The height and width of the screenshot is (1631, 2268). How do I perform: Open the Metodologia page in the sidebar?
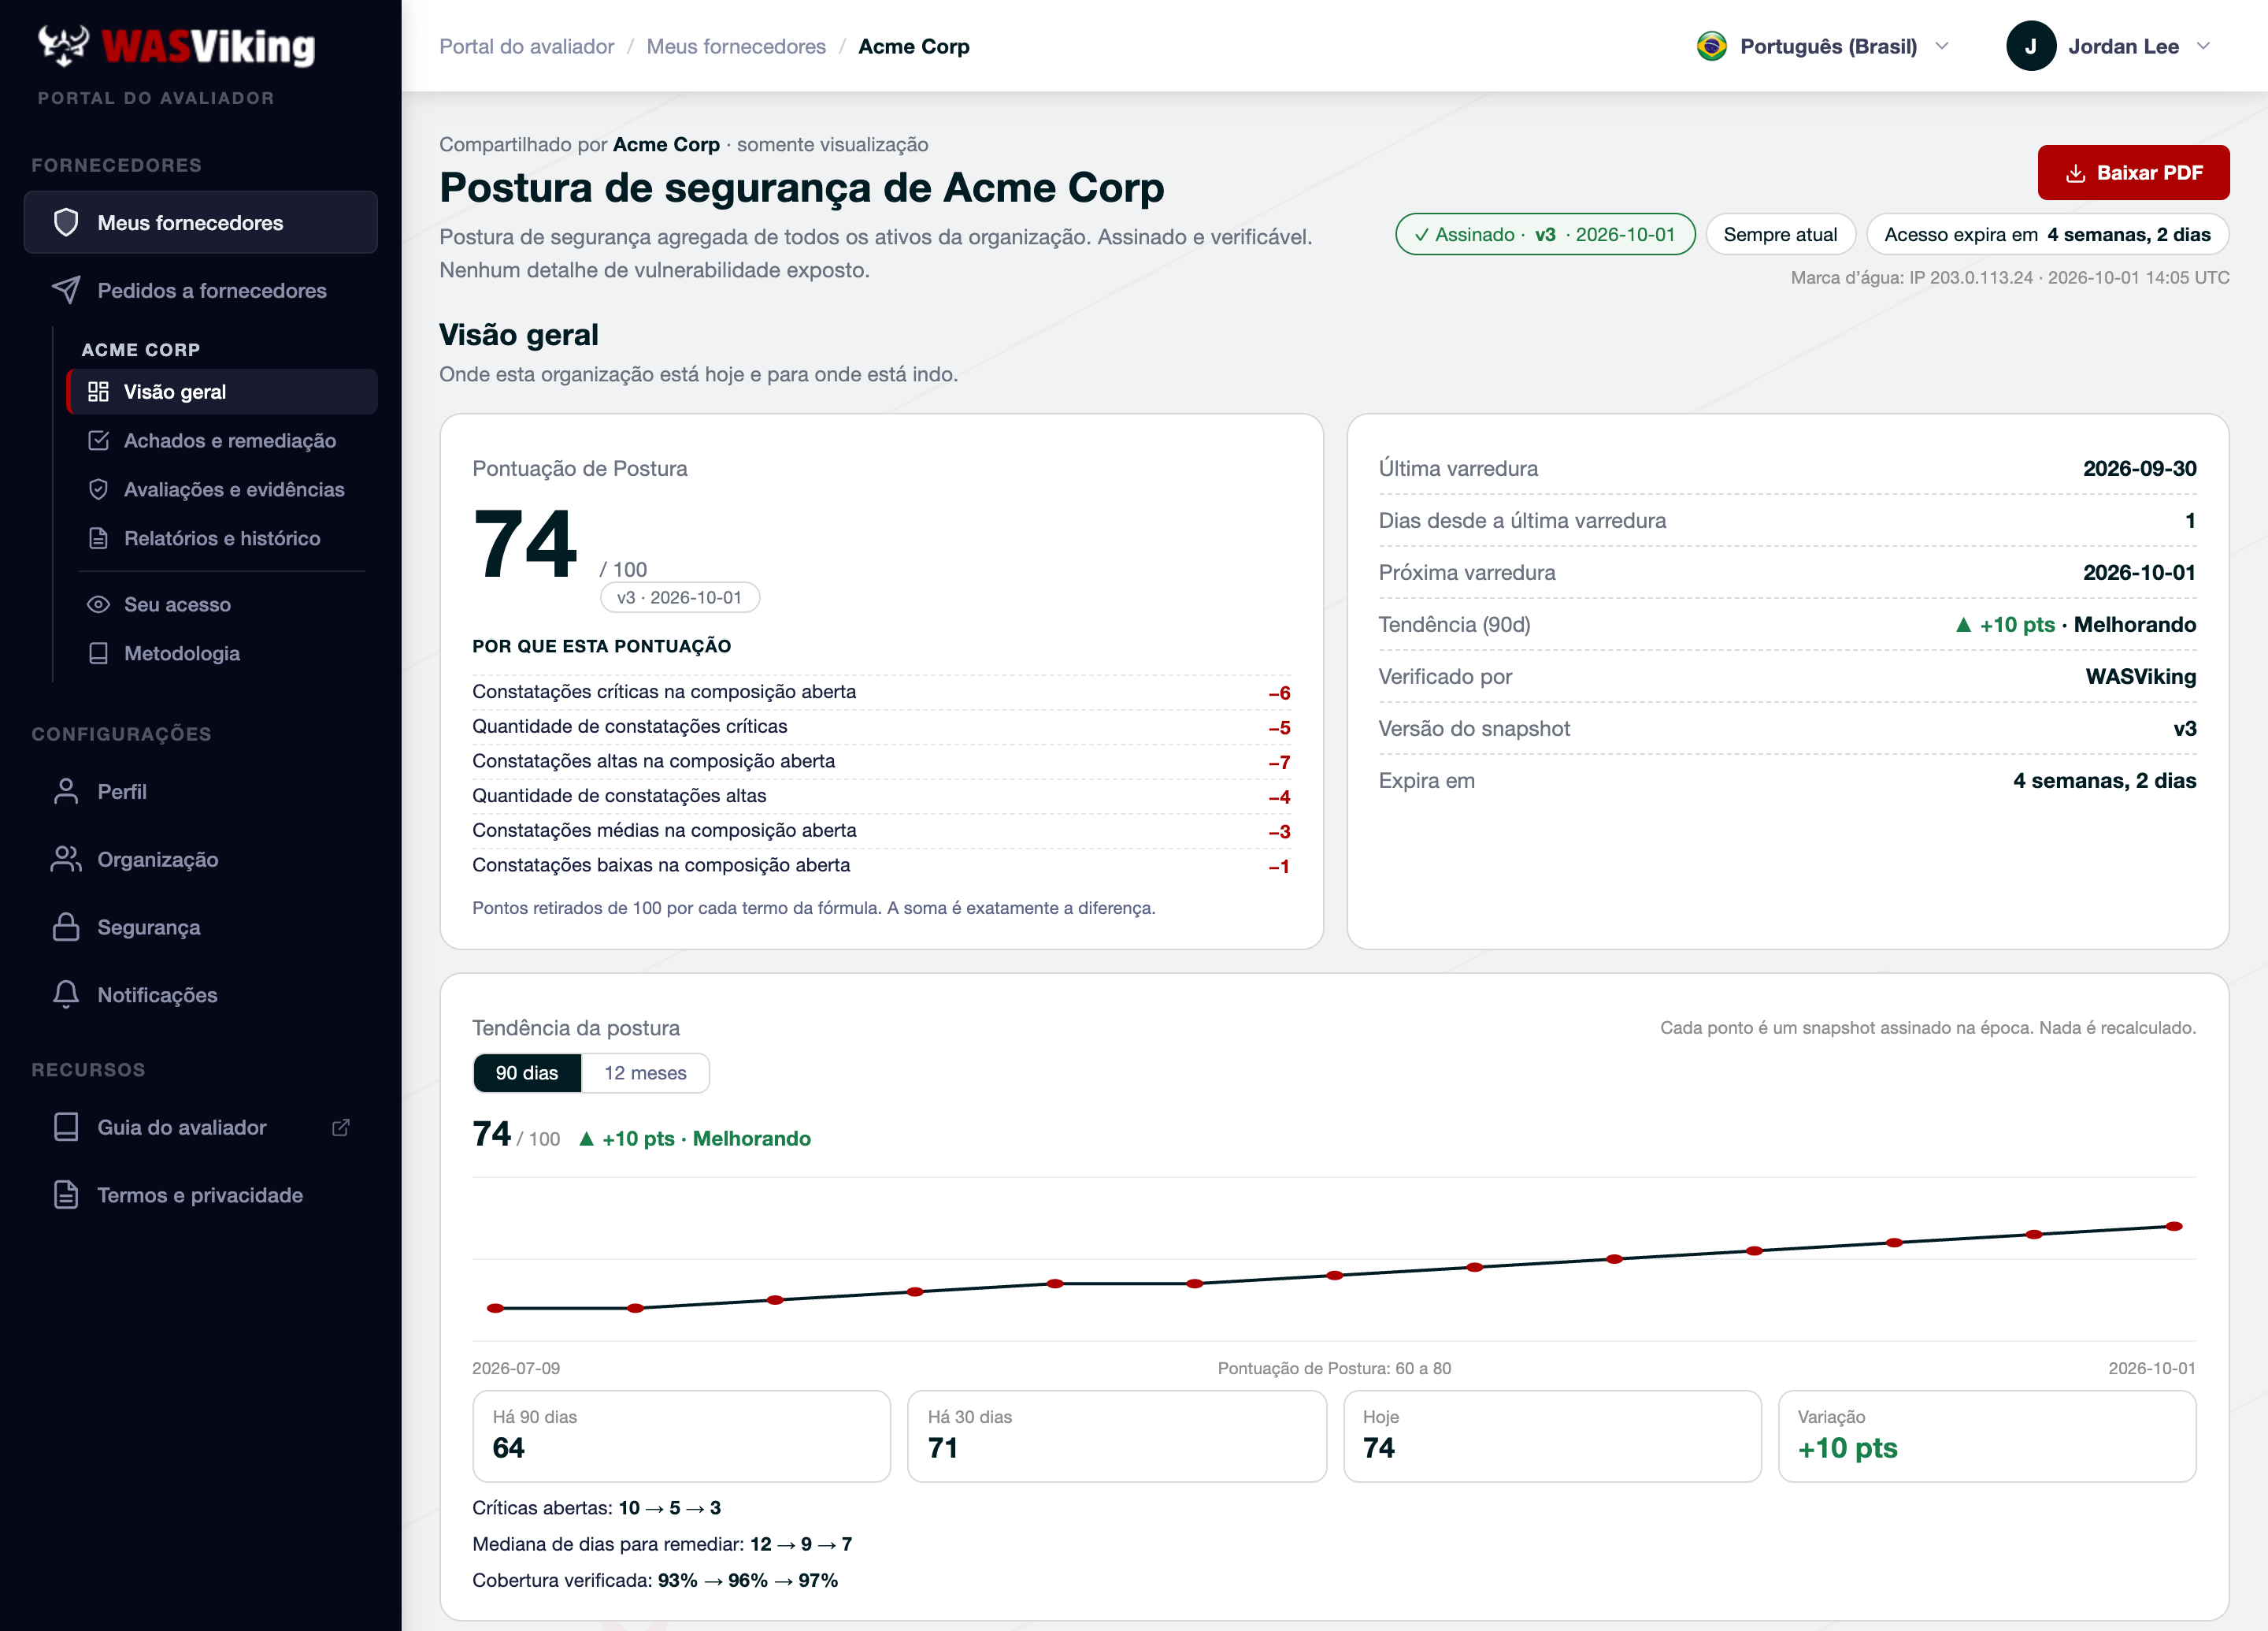(222, 653)
